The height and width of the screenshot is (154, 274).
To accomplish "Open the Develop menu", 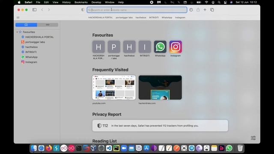I will coord(96,2).
